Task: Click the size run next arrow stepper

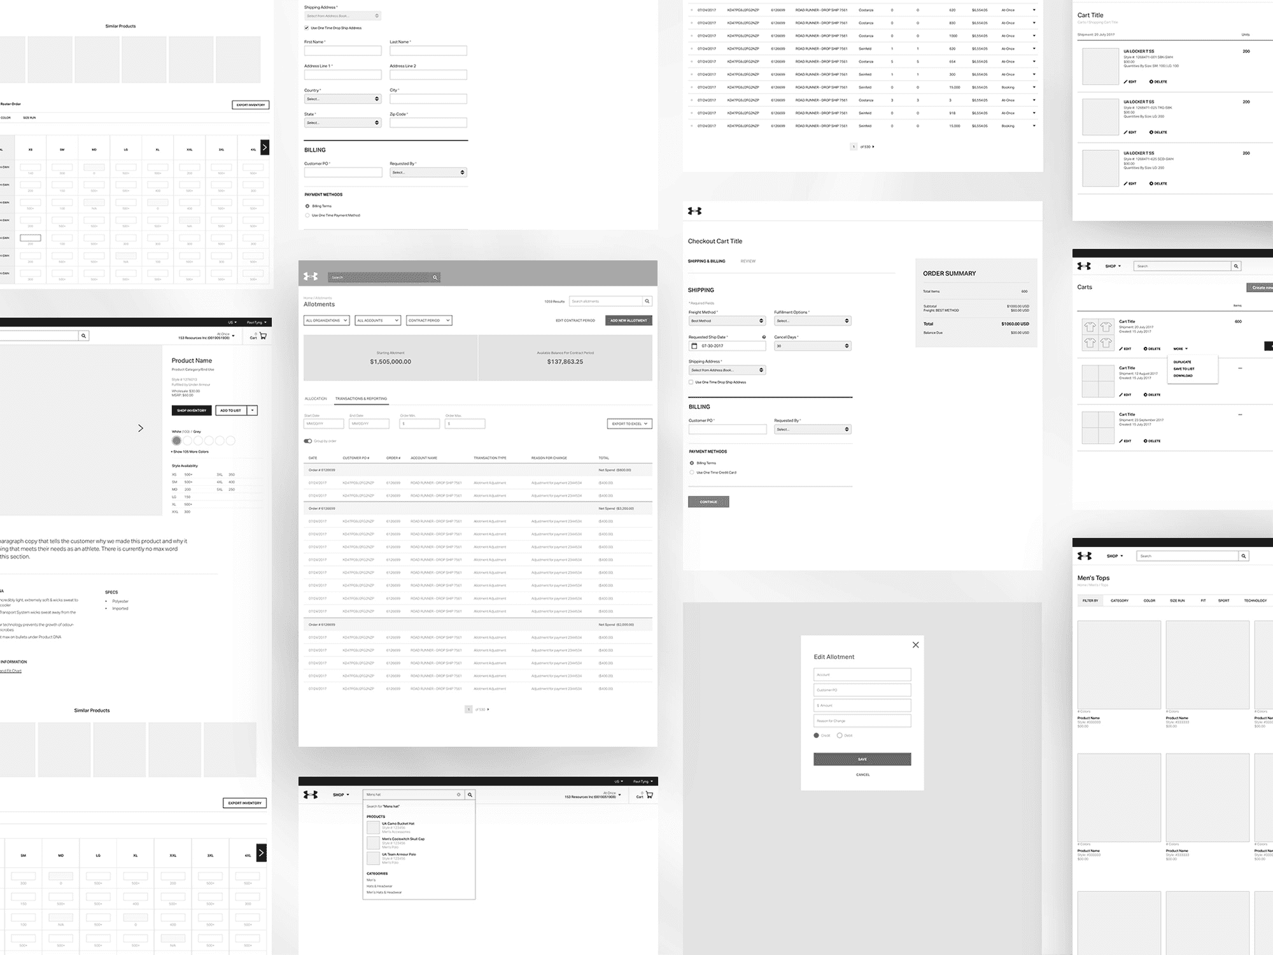Action: click(x=265, y=148)
